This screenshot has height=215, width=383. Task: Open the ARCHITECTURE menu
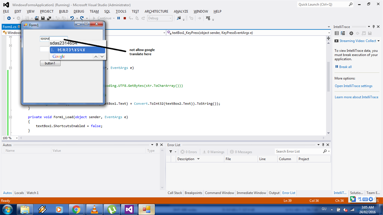point(156,12)
